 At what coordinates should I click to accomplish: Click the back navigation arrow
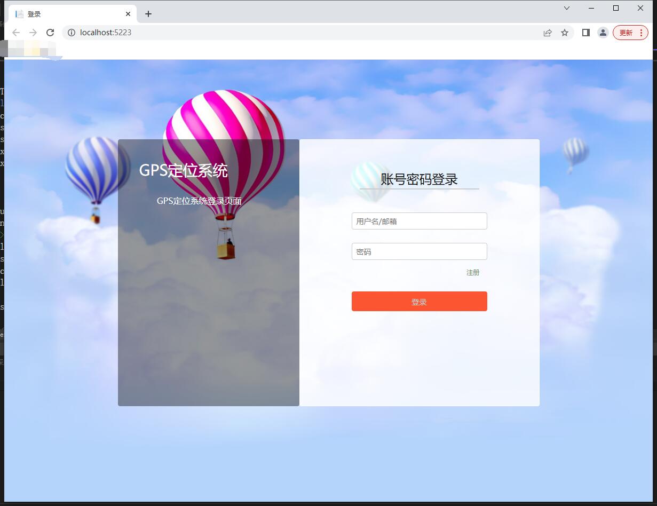click(x=16, y=33)
